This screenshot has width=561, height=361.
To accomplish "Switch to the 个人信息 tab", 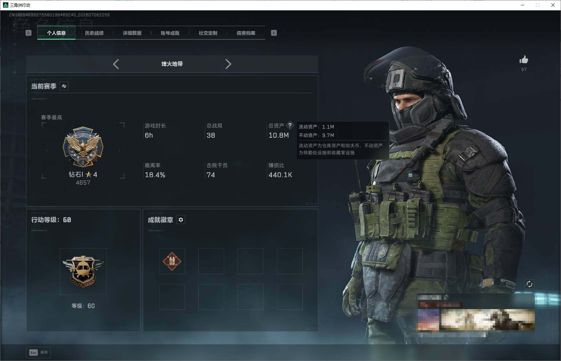I will 56,33.
